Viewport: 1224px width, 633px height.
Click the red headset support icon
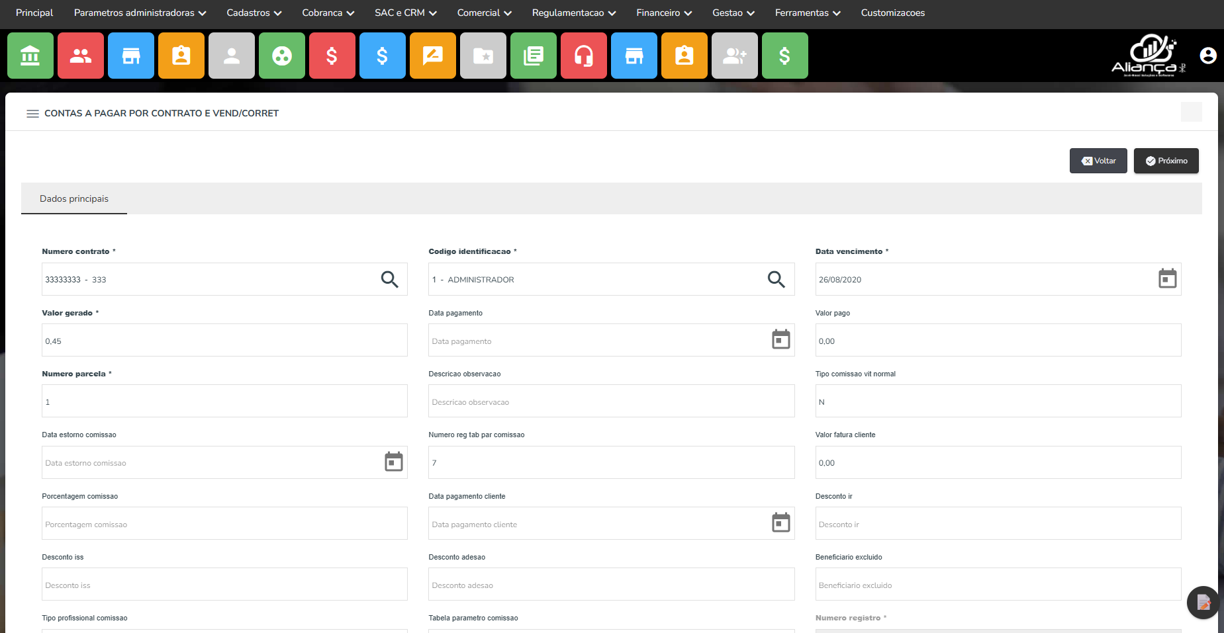pyautogui.click(x=583, y=56)
